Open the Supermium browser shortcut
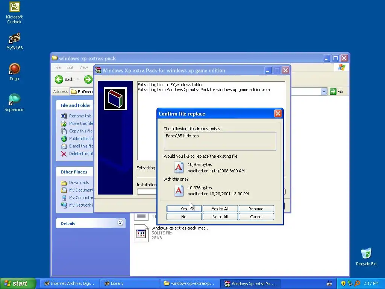 (14, 103)
